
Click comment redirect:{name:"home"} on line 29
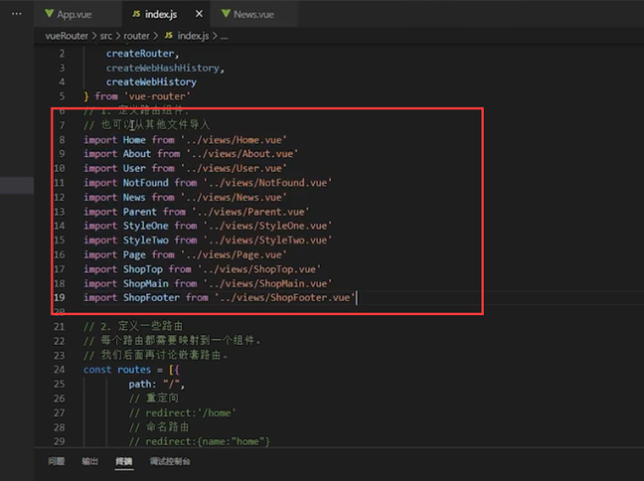pyautogui.click(x=199, y=442)
